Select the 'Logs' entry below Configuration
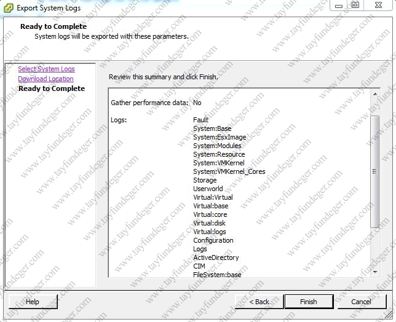 click(200, 249)
